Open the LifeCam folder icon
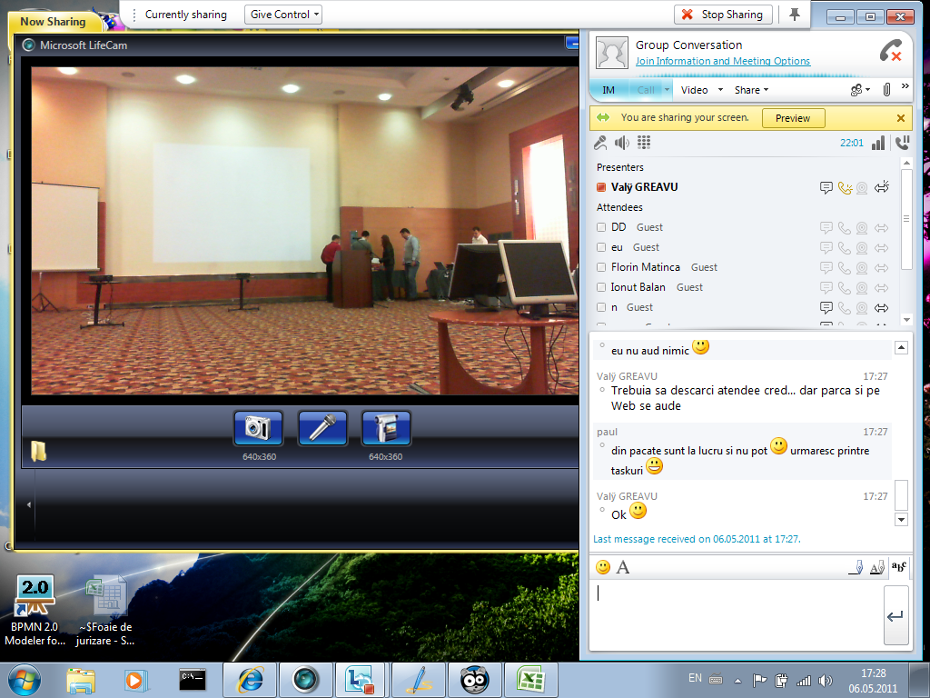This screenshot has height=698, width=930. [x=39, y=451]
